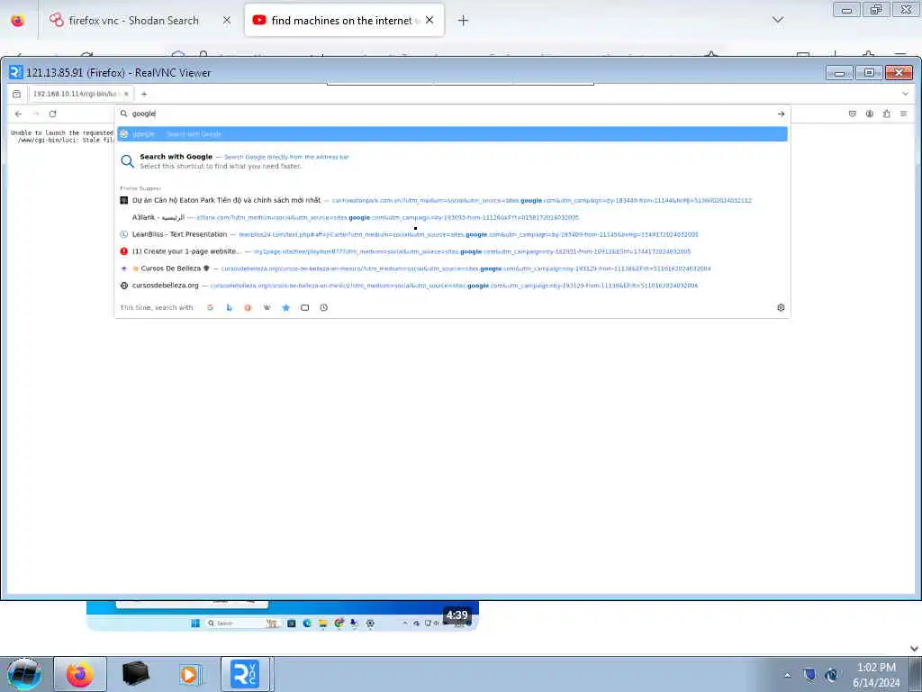Viewport: 922px width, 692px height.
Task: Close the 'find machines on the internet' tab
Action: (429, 20)
